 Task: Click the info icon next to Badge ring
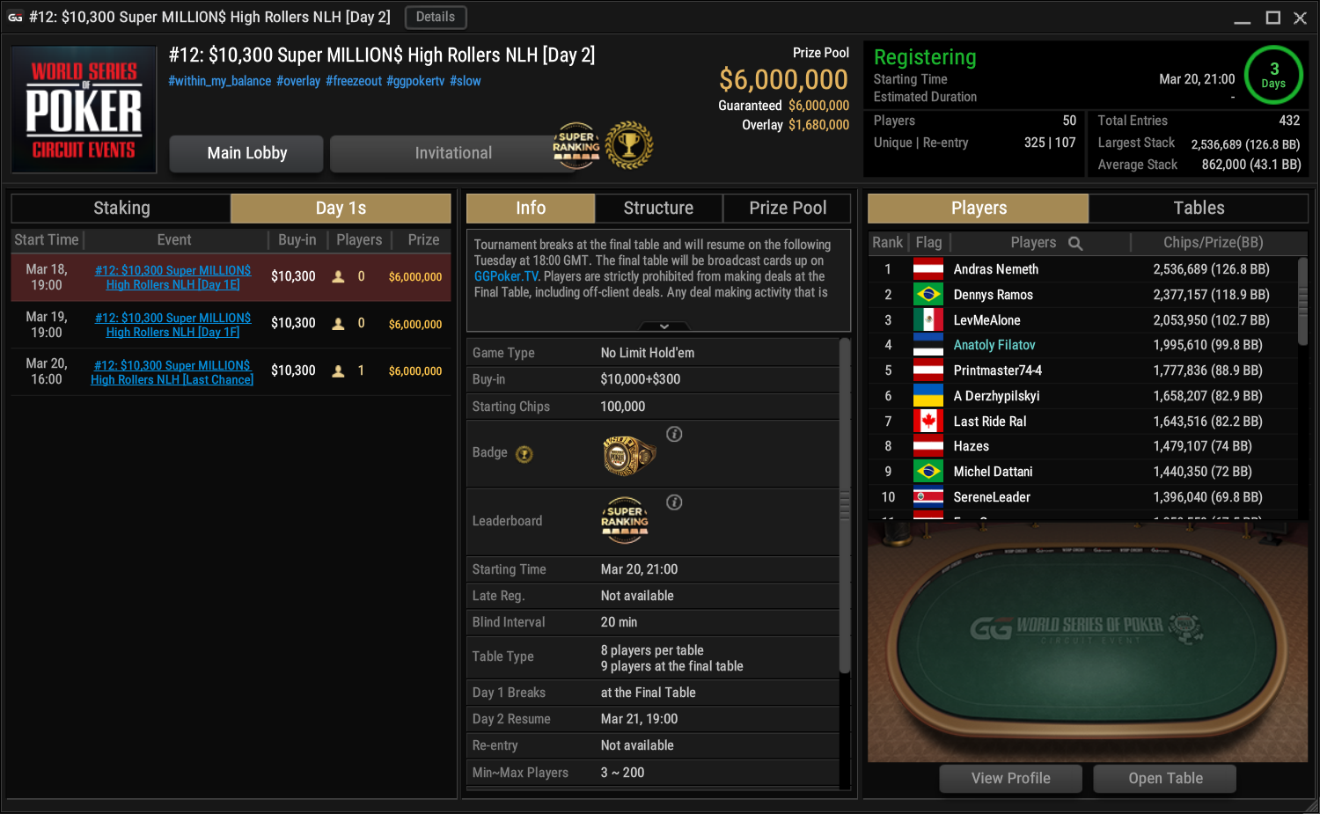tap(674, 434)
